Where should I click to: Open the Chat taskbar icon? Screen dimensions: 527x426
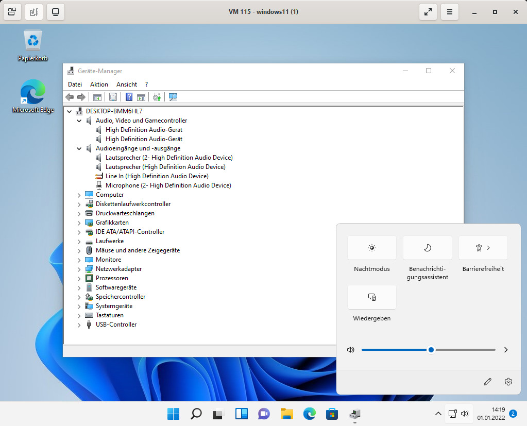(x=264, y=414)
